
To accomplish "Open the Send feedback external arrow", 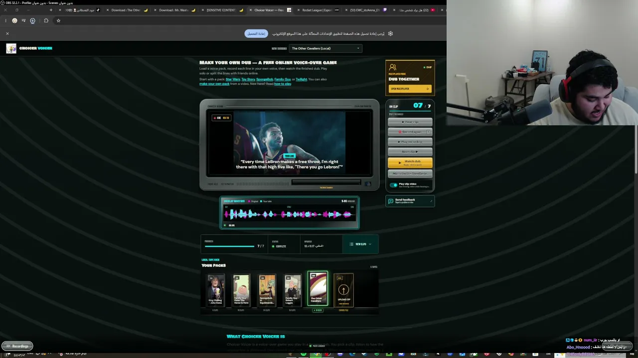I will click(431, 201).
